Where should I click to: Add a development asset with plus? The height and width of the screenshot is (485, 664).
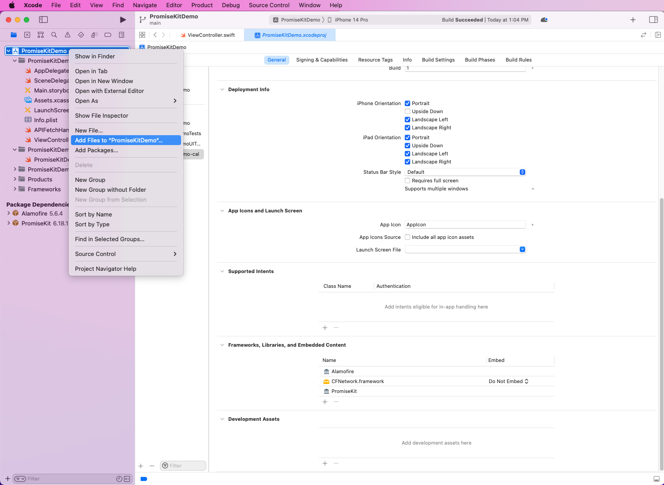(325, 463)
